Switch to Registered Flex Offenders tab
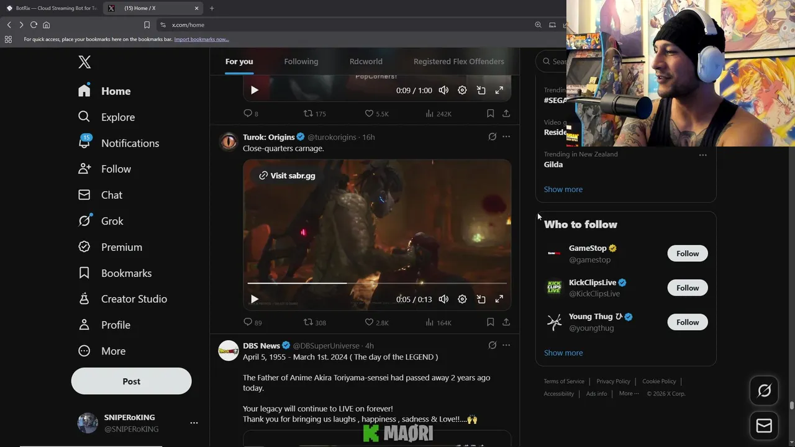The image size is (795, 447). click(459, 61)
